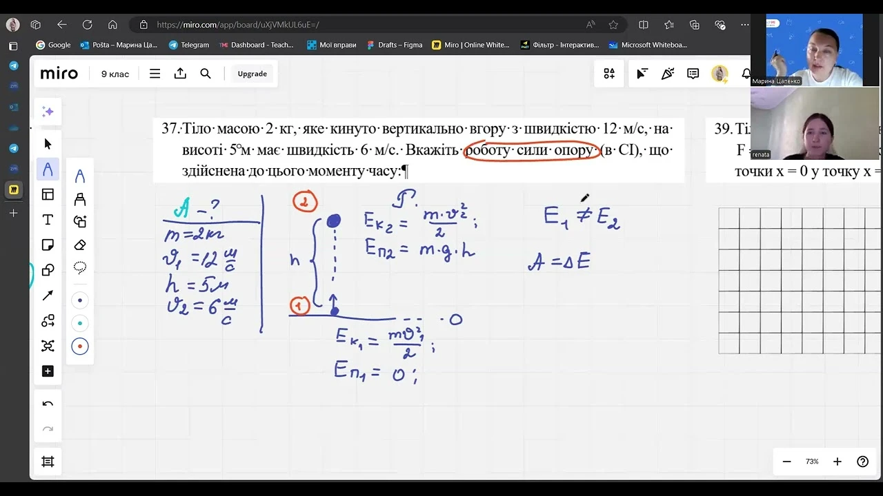This screenshot has height=496, width=883.
Task: Select the Eraser tool
Action: tap(80, 245)
